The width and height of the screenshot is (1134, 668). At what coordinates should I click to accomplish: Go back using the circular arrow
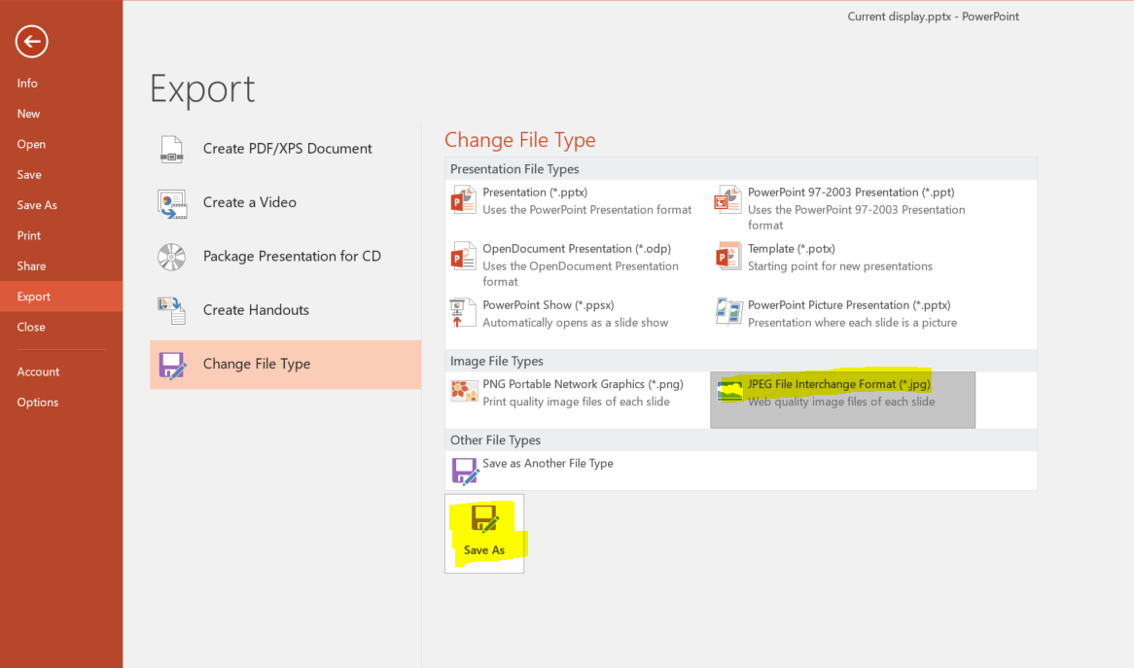point(32,41)
